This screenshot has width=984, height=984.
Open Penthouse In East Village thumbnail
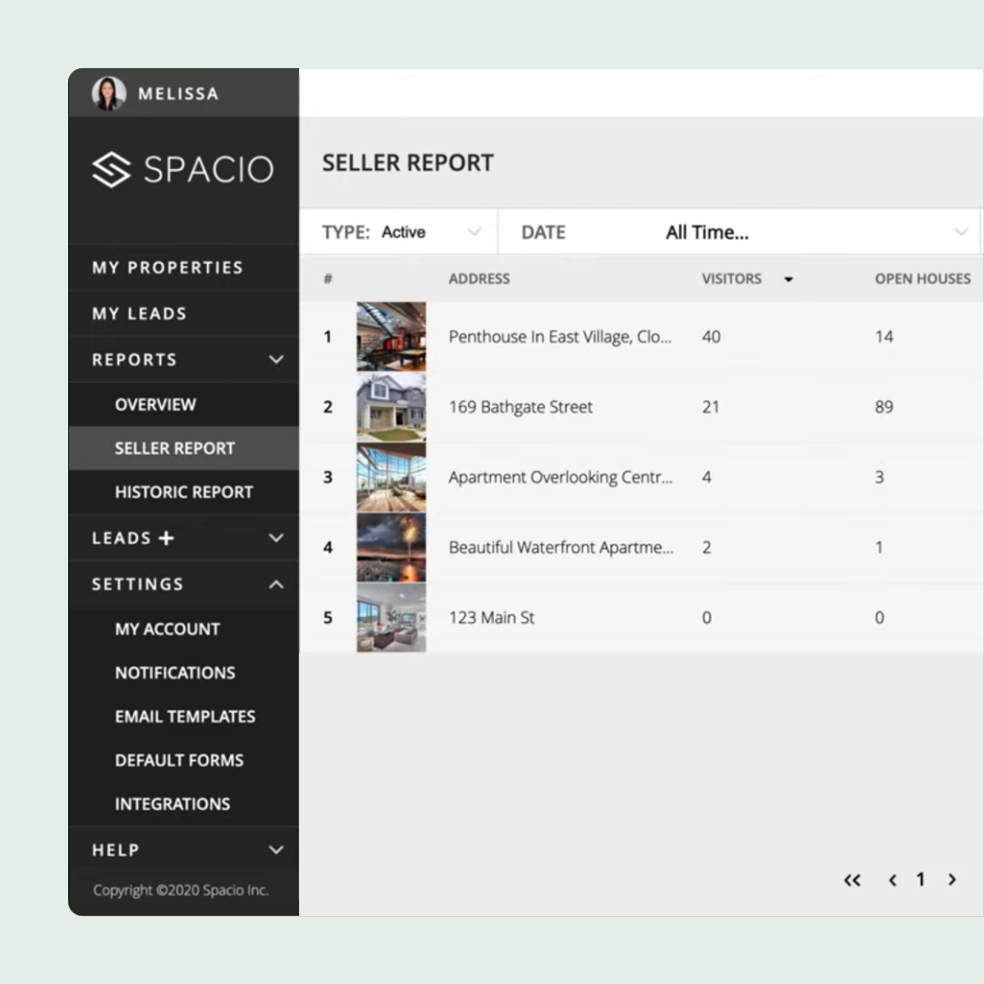tap(391, 337)
